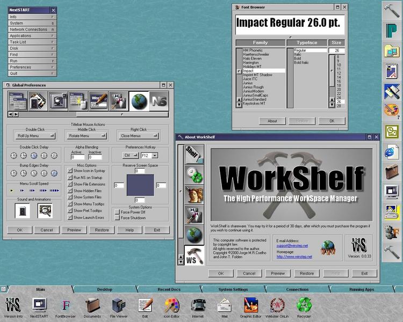Toggle Show Menu Tooltips checkbox

(70, 204)
